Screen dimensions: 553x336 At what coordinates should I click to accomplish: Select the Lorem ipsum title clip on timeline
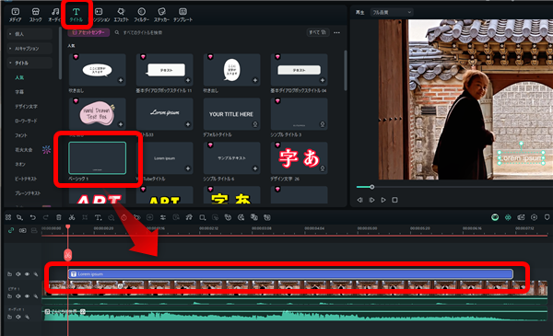[290, 274]
